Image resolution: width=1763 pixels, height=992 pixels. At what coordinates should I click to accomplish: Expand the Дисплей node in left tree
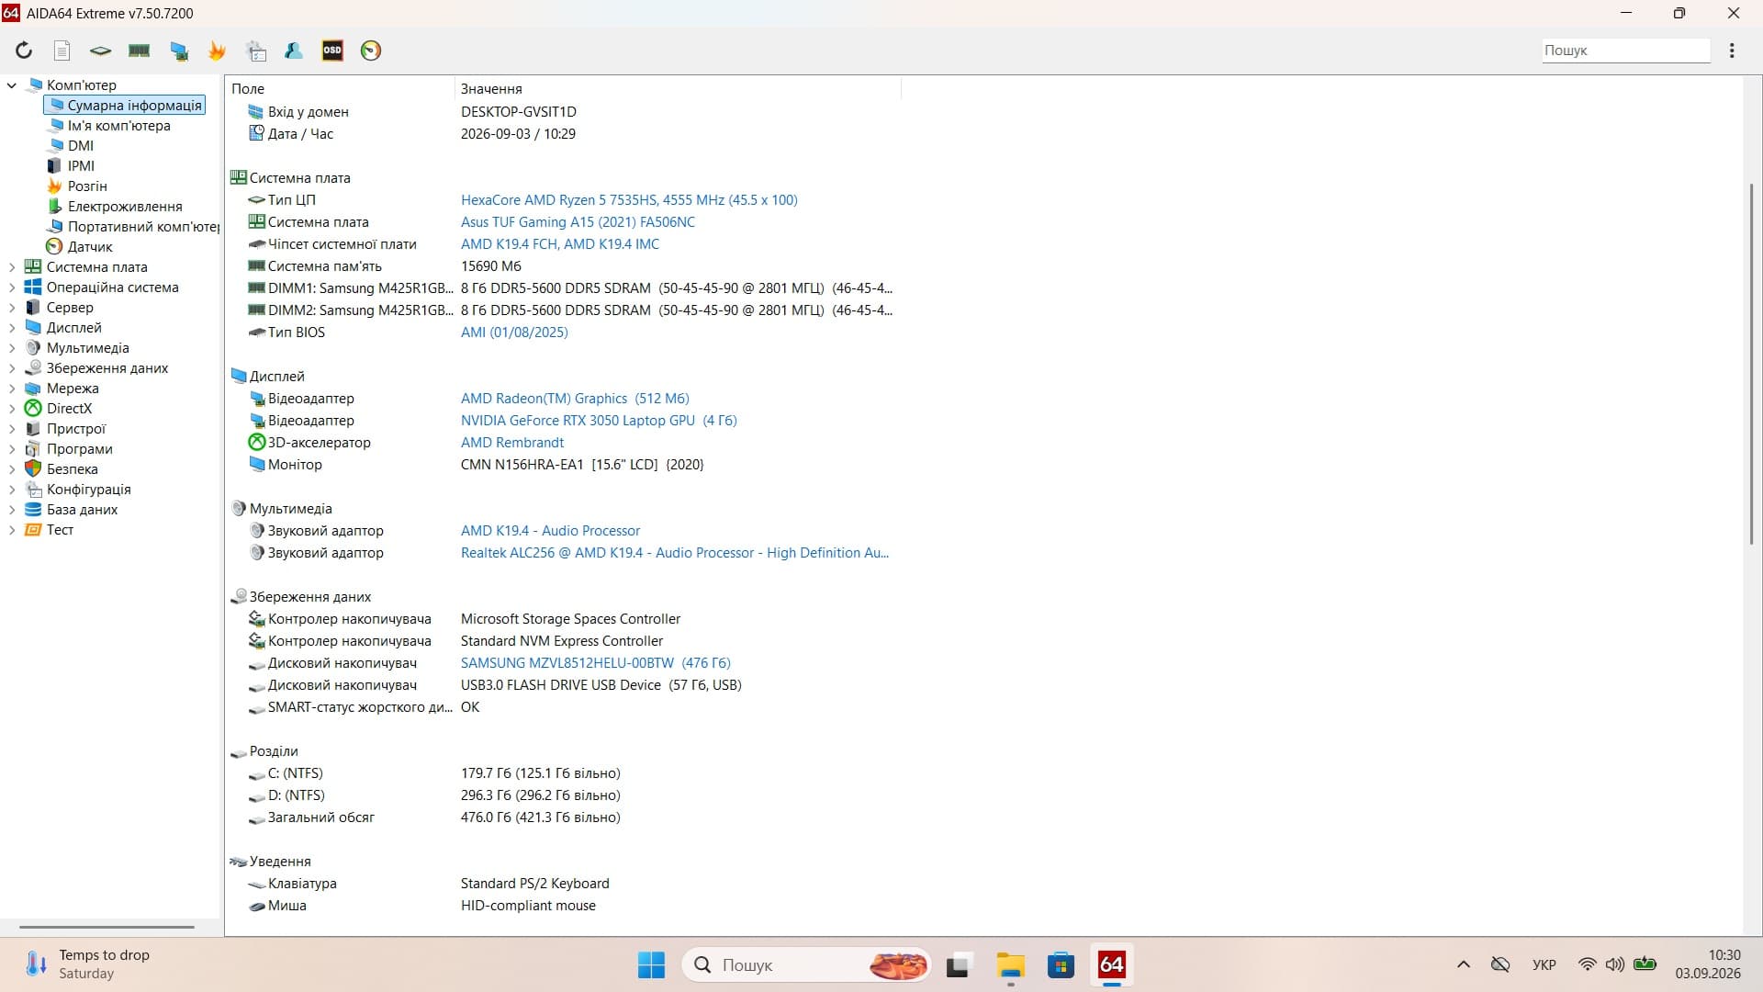click(12, 328)
